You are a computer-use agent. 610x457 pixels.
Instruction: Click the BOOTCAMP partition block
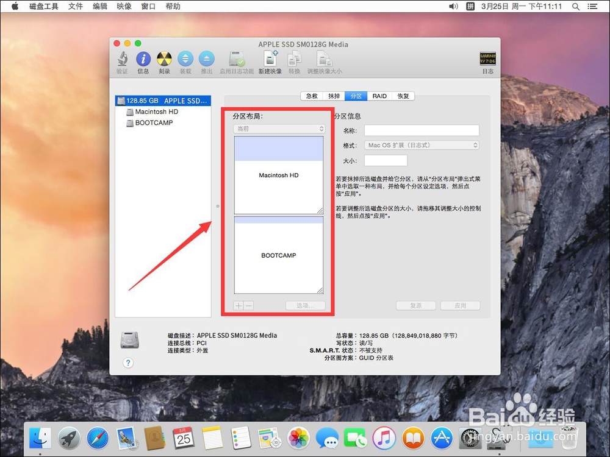point(279,255)
